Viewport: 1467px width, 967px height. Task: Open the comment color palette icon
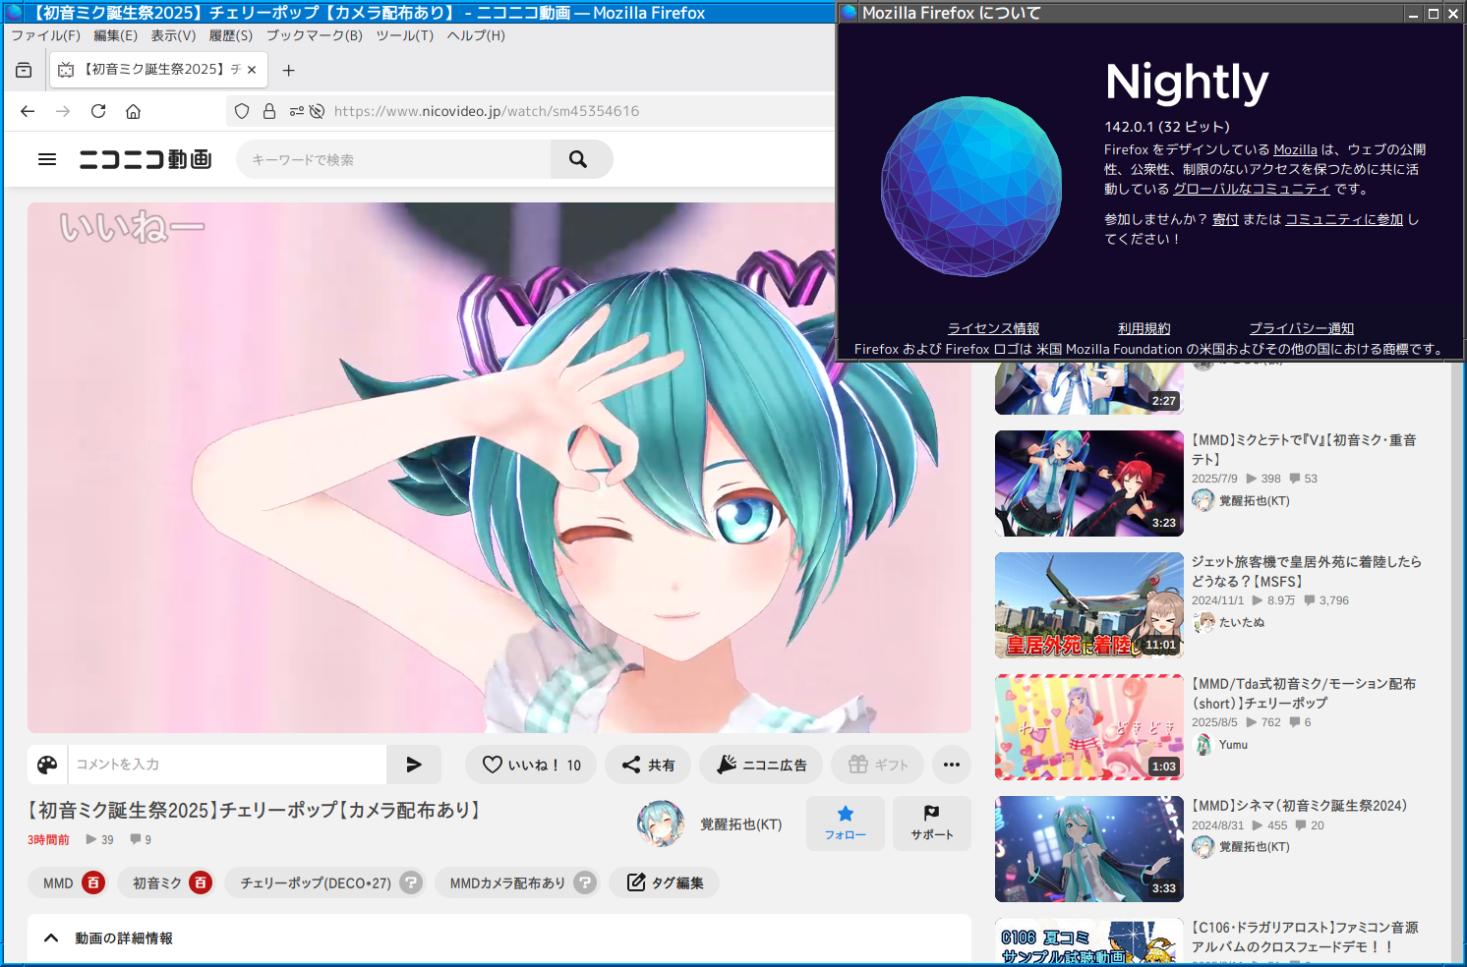tap(47, 765)
